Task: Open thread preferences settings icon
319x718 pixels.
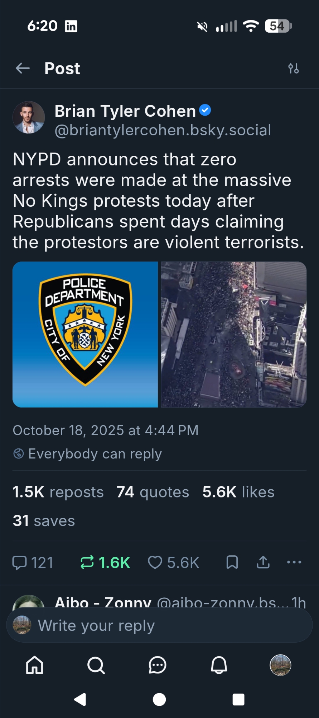Action: tap(294, 68)
